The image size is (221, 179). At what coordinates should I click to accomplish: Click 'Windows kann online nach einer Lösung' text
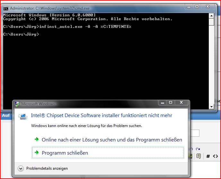pyautogui.click(x=86, y=126)
